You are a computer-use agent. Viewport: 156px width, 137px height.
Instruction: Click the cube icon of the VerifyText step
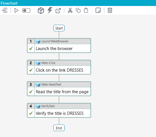38,106
